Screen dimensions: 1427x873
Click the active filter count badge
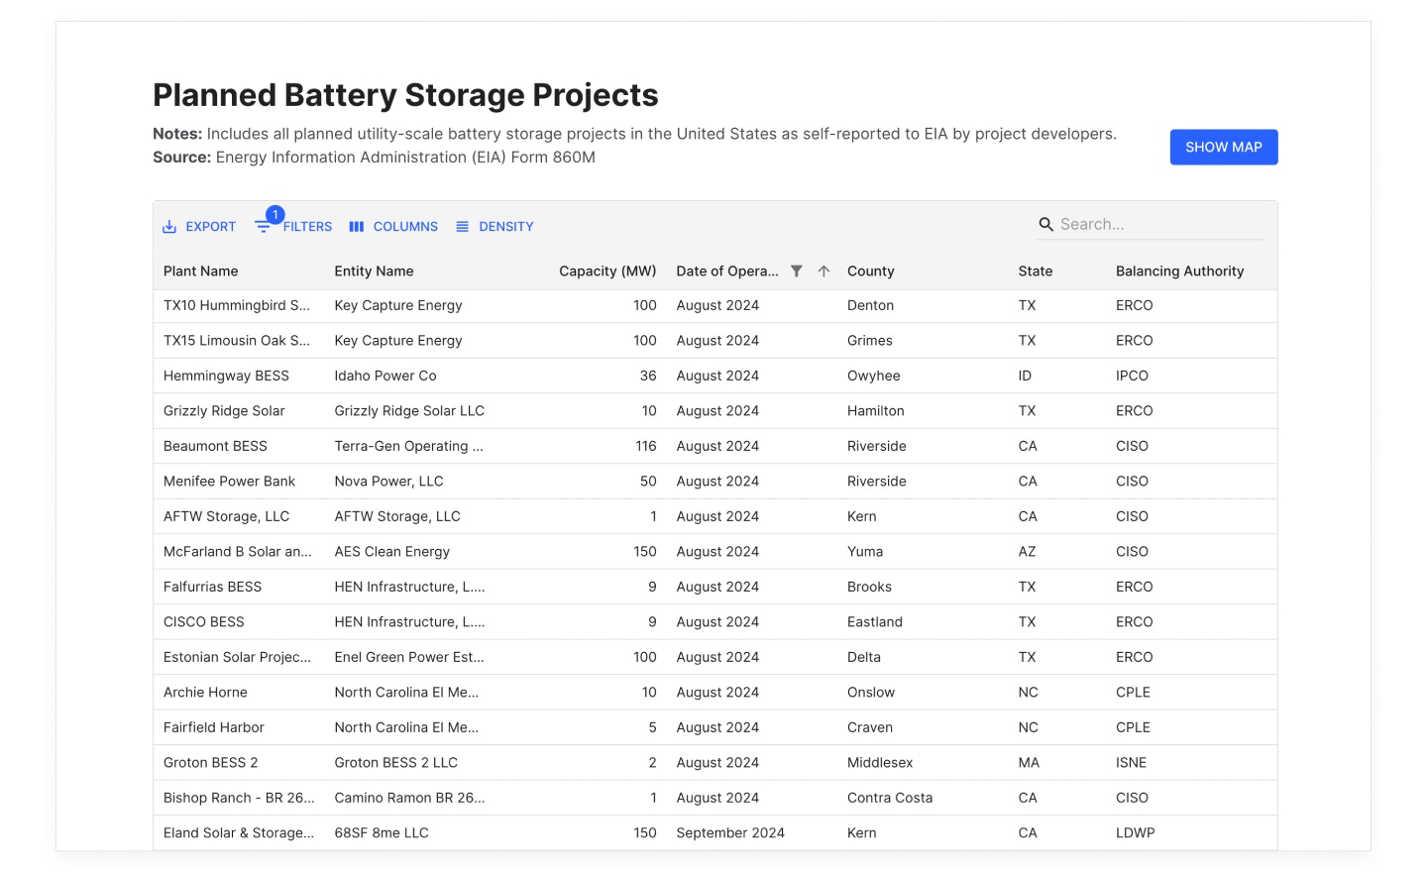(275, 214)
